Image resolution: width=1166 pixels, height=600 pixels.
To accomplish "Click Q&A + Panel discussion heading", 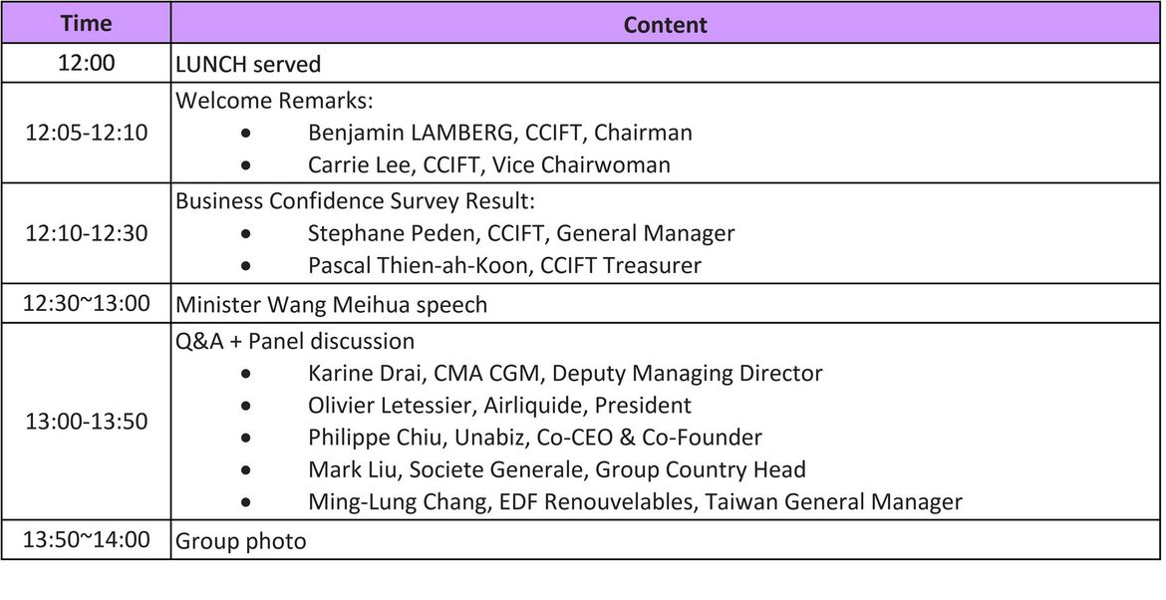I will [x=295, y=341].
